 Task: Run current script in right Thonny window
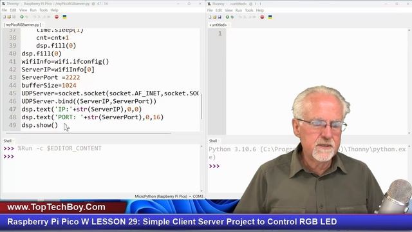(227, 17)
